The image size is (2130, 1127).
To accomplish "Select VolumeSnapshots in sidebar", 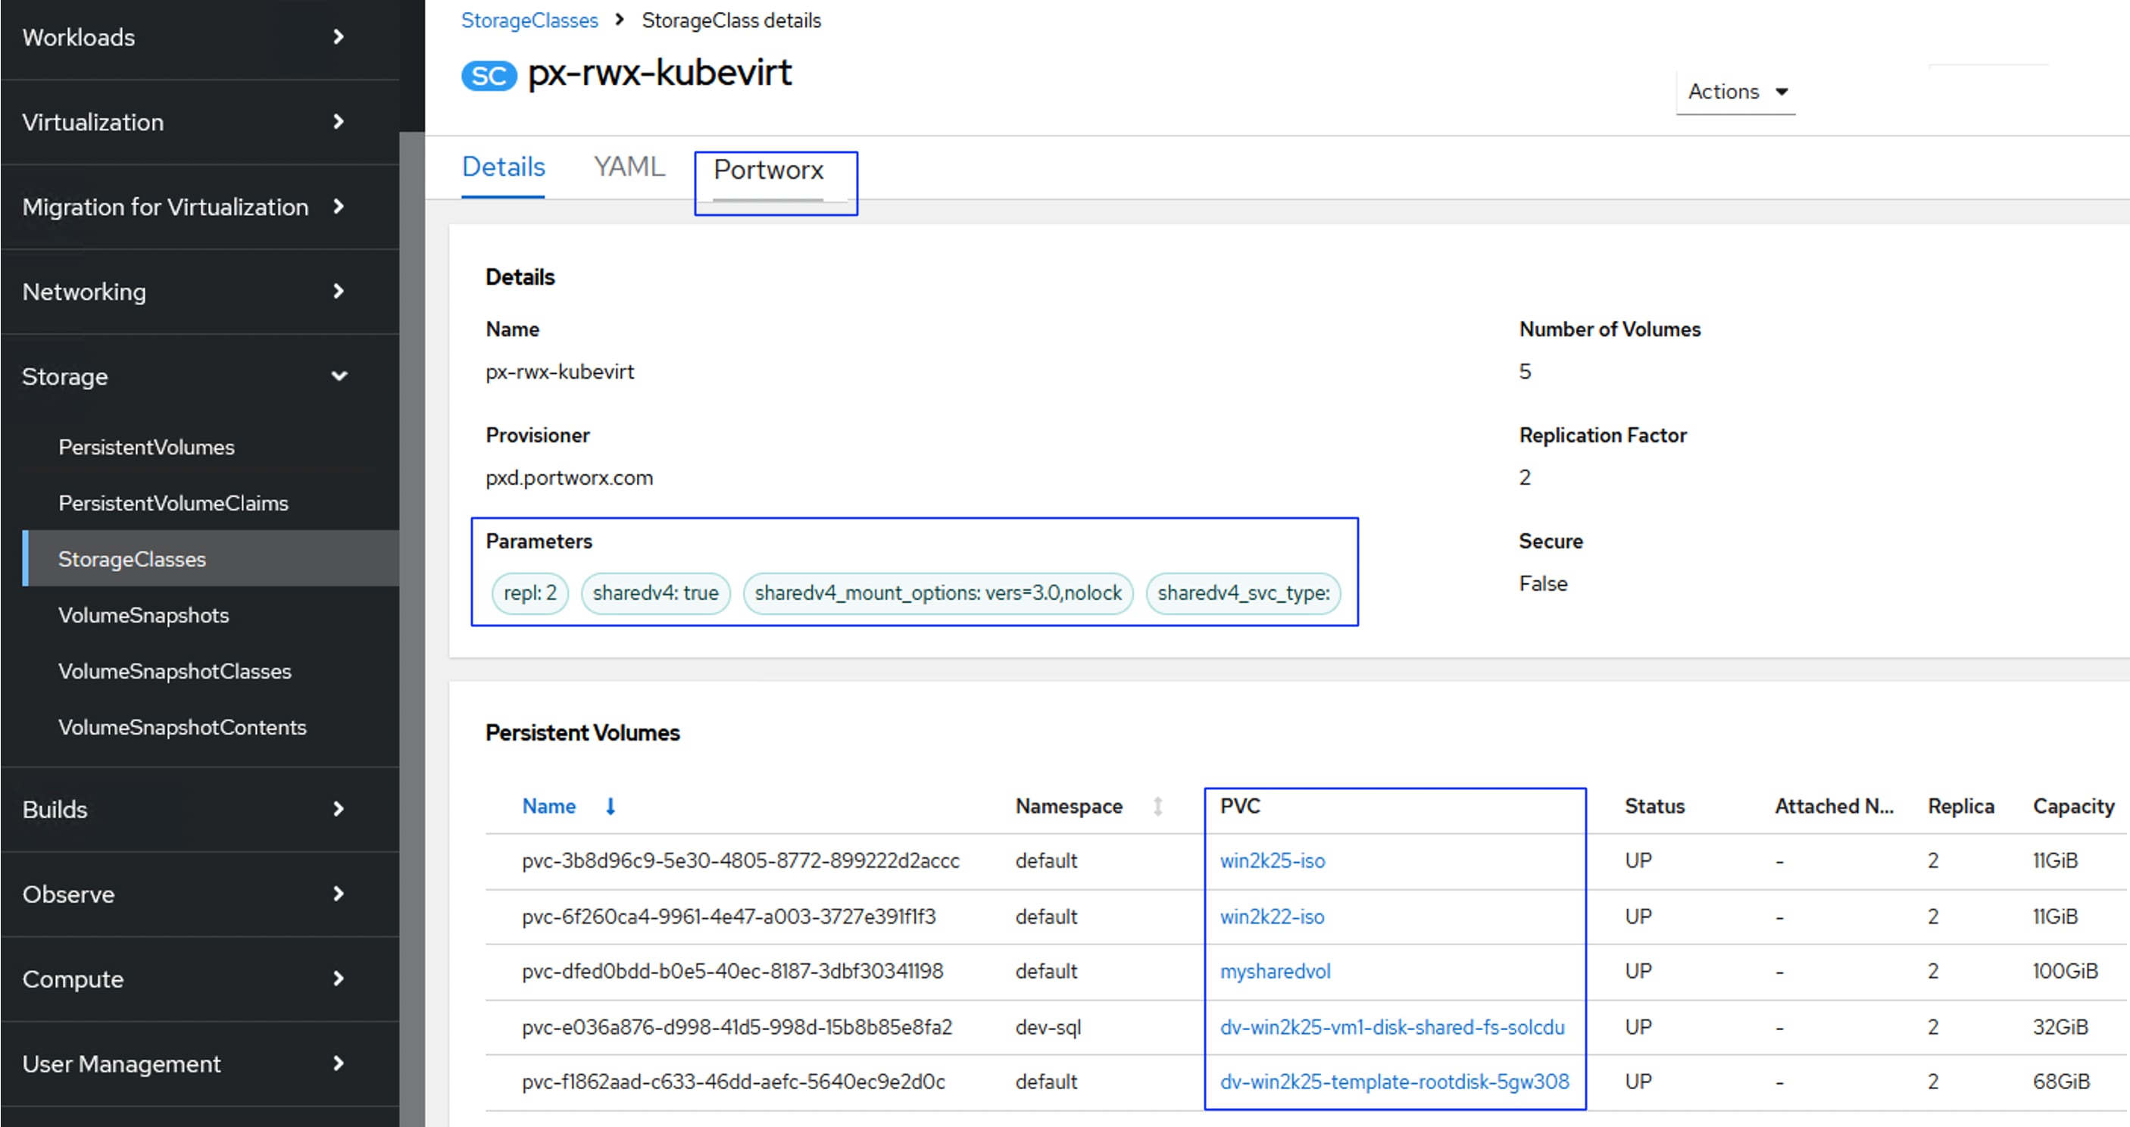I will tap(143, 615).
